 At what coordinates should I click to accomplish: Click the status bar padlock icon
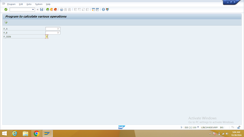[239, 127]
